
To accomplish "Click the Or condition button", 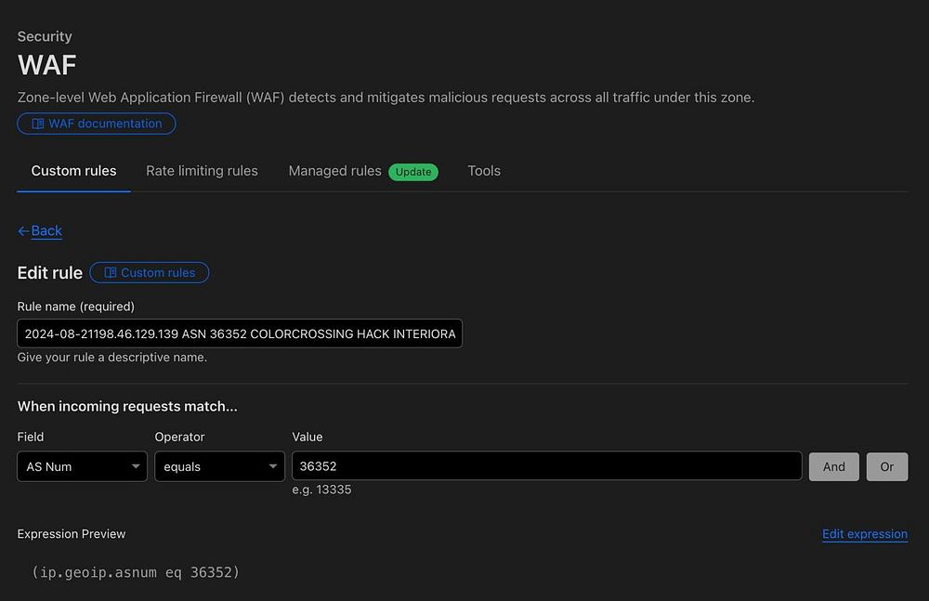I will tap(886, 466).
